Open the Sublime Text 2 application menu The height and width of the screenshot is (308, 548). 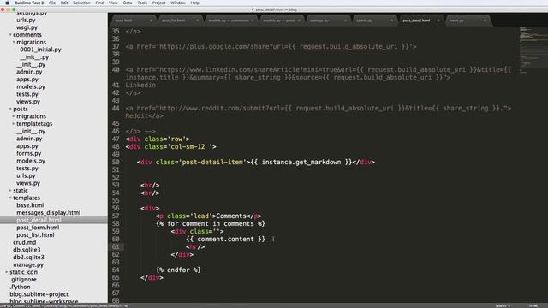point(29,3)
